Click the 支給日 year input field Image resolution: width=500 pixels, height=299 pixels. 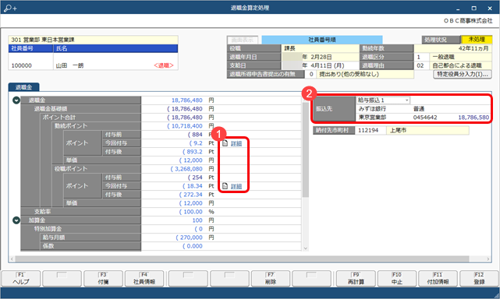point(292,65)
